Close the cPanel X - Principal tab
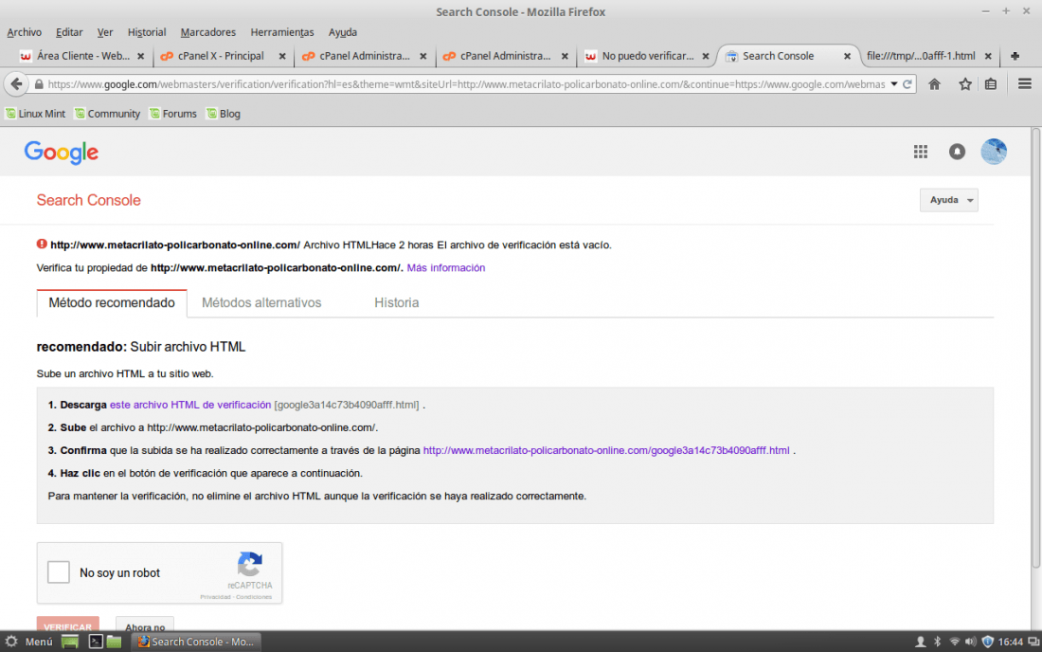The height and width of the screenshot is (652, 1042). pos(282,57)
